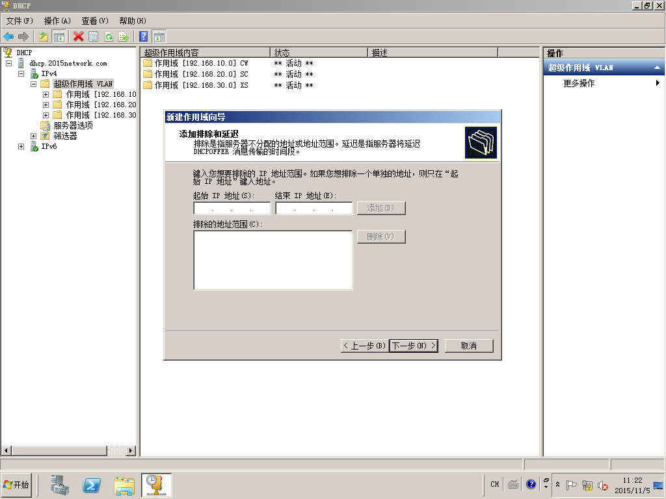Select tree scope 192.168.10
The image size is (666, 499).
click(x=101, y=94)
